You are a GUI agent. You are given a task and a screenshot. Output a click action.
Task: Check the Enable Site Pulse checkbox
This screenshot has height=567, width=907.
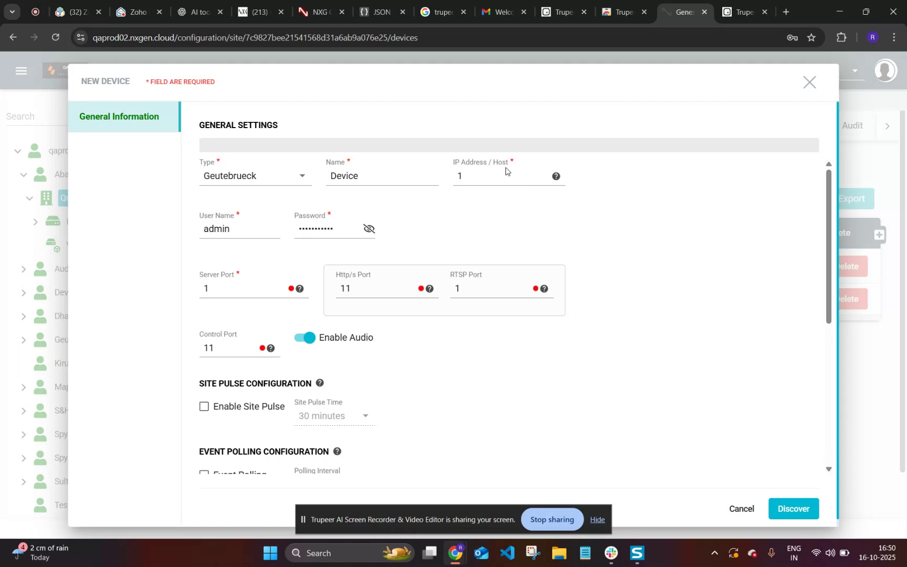point(204,406)
